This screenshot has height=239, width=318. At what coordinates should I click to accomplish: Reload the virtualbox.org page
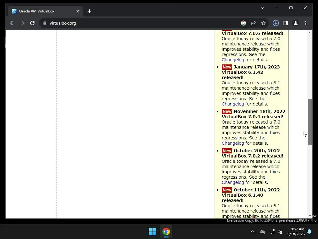point(32,23)
